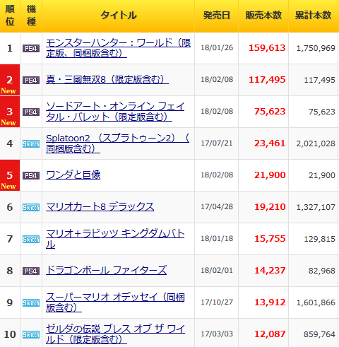Select sales figure 23,461
The height and width of the screenshot is (347, 339).
[270, 143]
